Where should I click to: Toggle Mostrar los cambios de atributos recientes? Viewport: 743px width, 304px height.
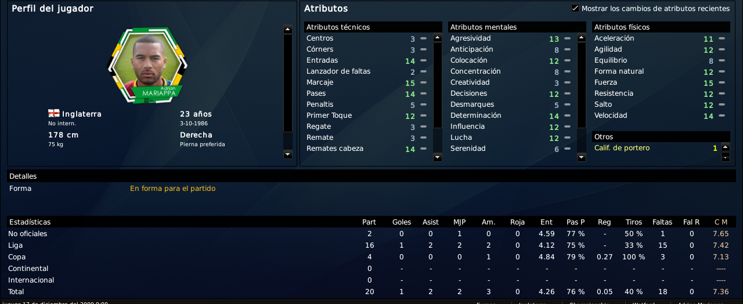pos(575,9)
